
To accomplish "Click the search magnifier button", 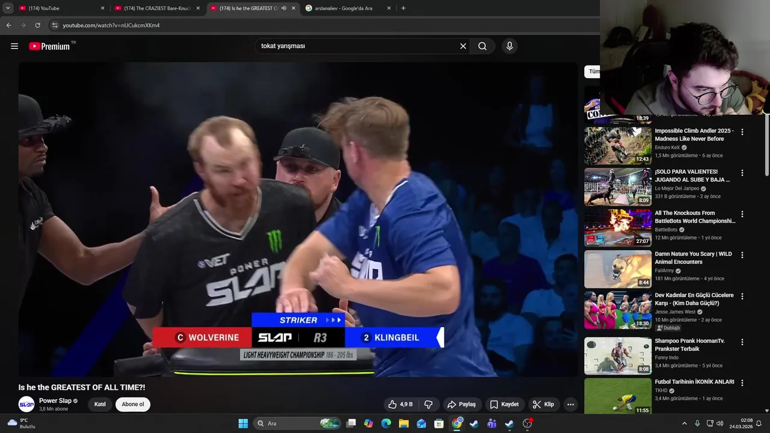I will tap(482, 46).
